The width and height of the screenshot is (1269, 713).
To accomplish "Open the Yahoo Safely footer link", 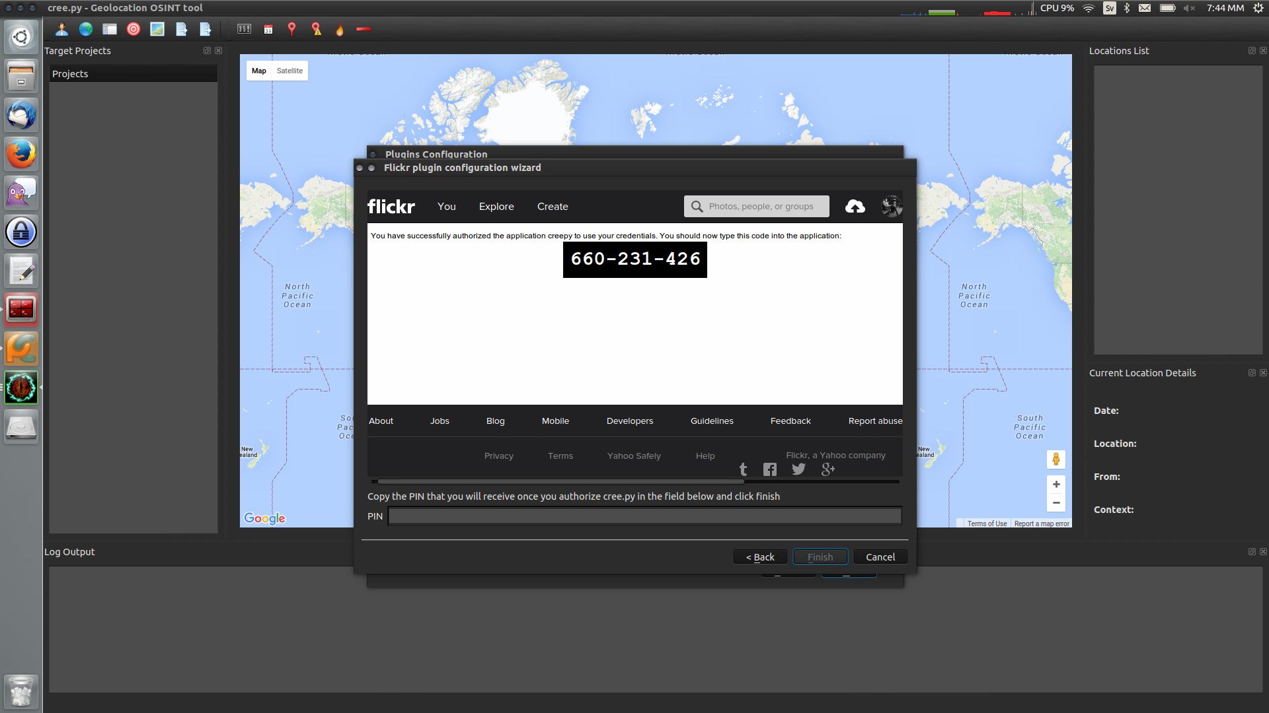I will pos(634,456).
